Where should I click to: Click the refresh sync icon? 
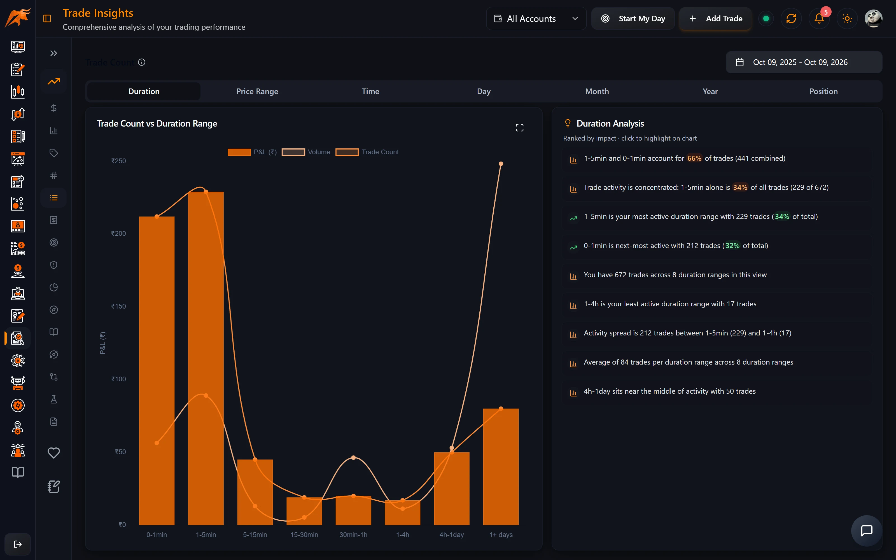791,18
